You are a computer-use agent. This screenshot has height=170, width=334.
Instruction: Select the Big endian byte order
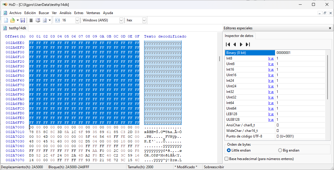pos(280,150)
